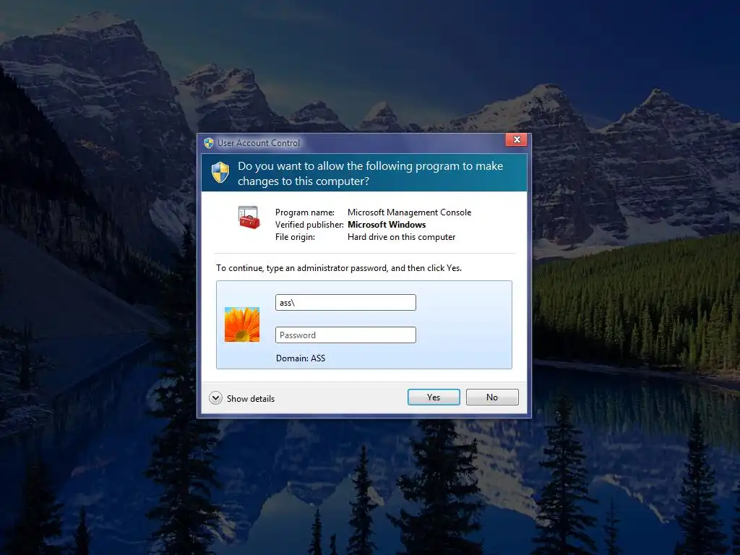Close the User Account Control dialog

[516, 139]
